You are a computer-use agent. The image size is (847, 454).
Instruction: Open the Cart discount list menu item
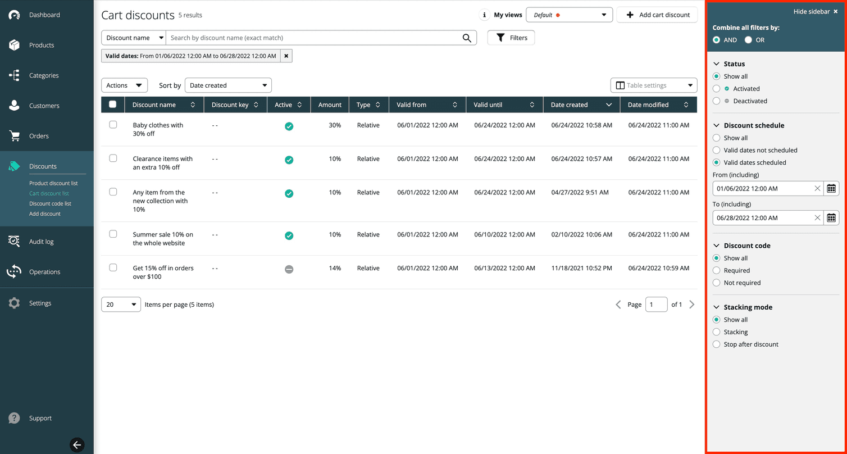[x=51, y=193]
